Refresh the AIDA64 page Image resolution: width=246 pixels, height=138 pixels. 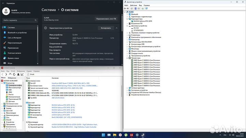tap(14, 74)
